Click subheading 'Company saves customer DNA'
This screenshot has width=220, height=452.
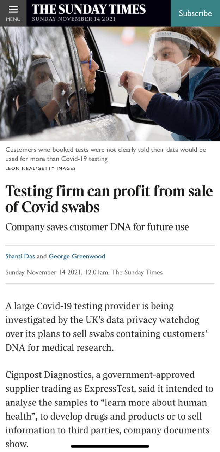97,227
